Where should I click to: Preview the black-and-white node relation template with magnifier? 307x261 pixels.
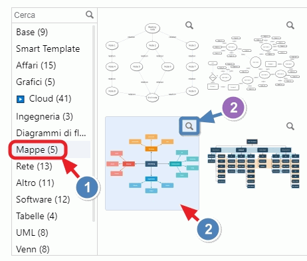pyautogui.click(x=189, y=25)
